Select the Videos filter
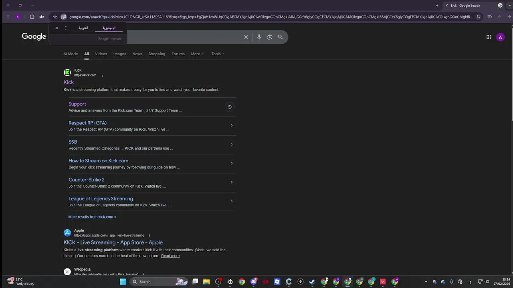Screen dimensions: 513x288 pos(101,54)
